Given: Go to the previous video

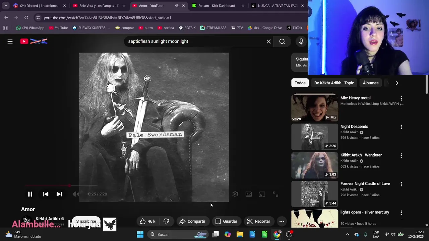Looking at the screenshot, I should (x=46, y=194).
